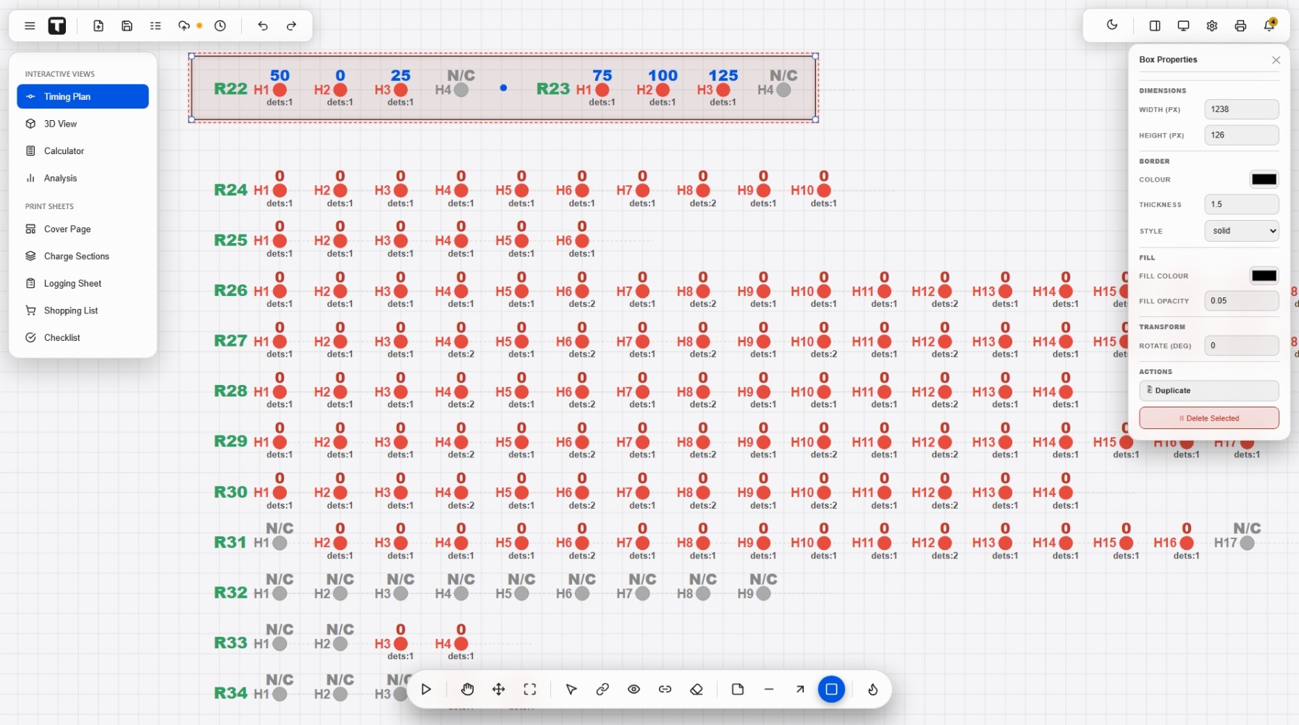Screen dimensions: 1299x725
Task: Click the undo arrow
Action: [263, 26]
